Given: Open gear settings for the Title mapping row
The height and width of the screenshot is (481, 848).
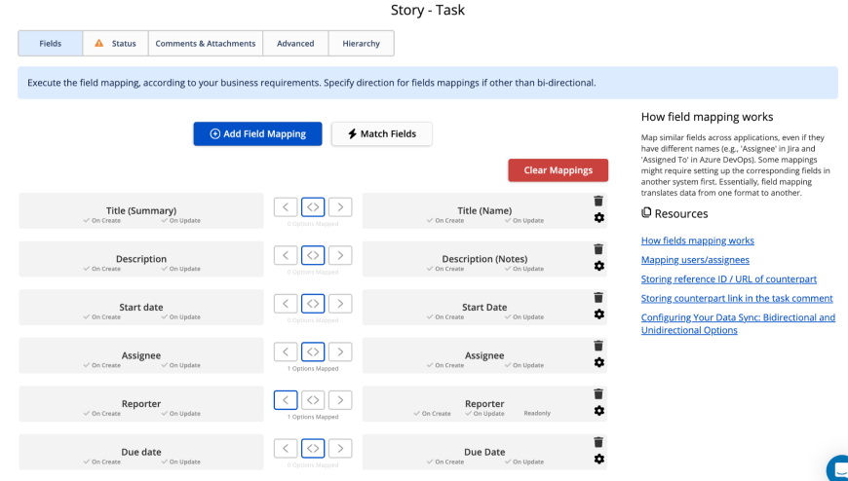Looking at the screenshot, I should (x=598, y=218).
